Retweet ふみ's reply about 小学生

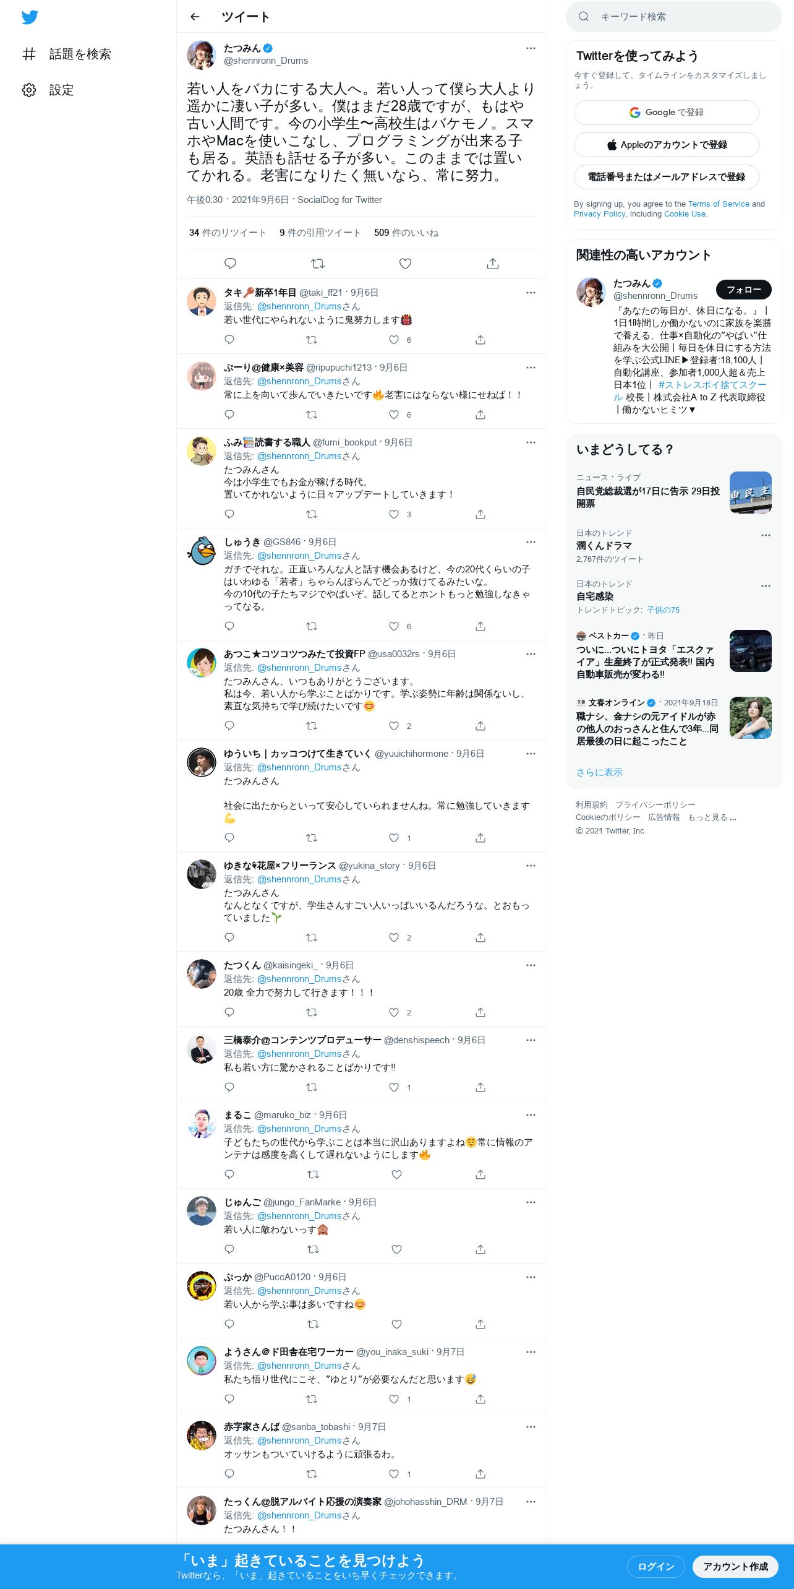coord(312,514)
